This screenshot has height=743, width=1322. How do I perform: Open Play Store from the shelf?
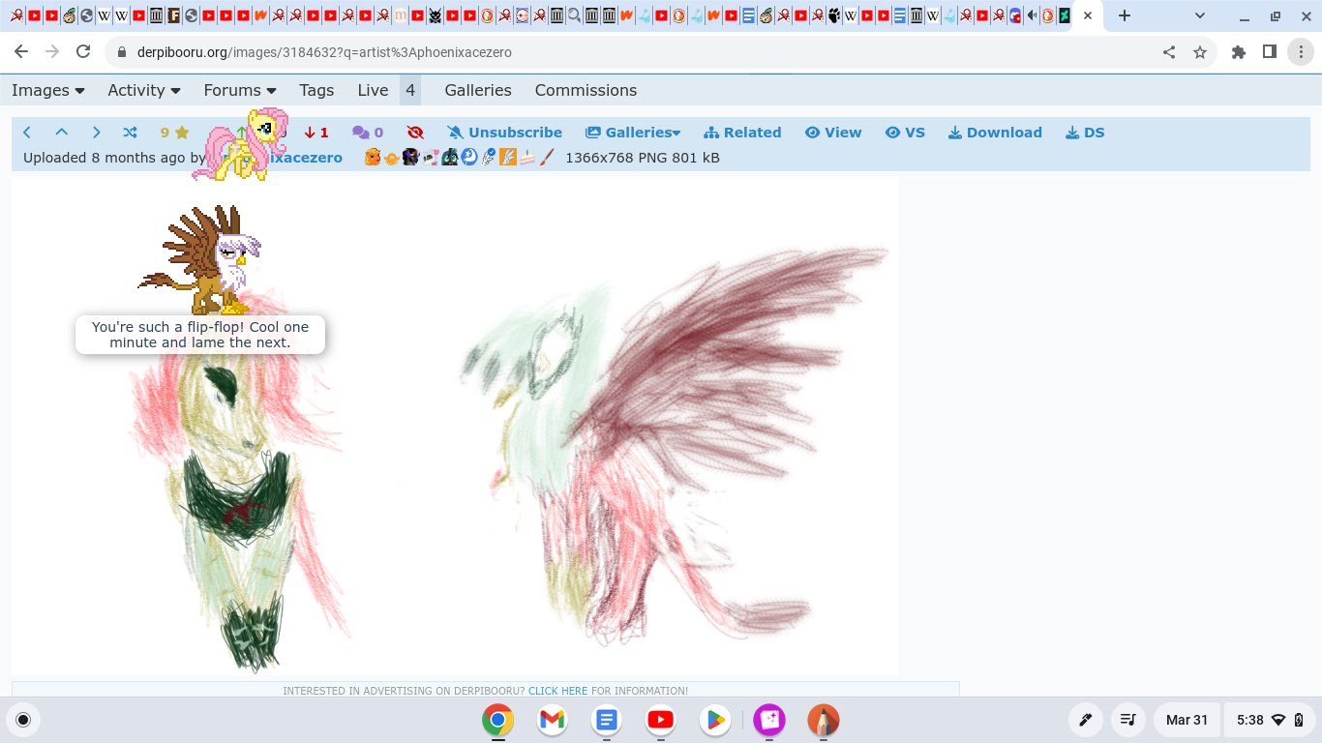coord(715,720)
